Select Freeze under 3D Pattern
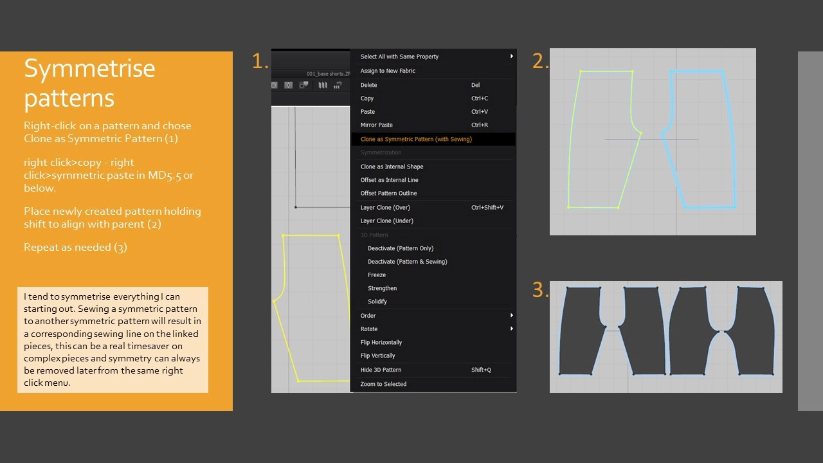Screen dimensions: 823x463 pos(377,275)
